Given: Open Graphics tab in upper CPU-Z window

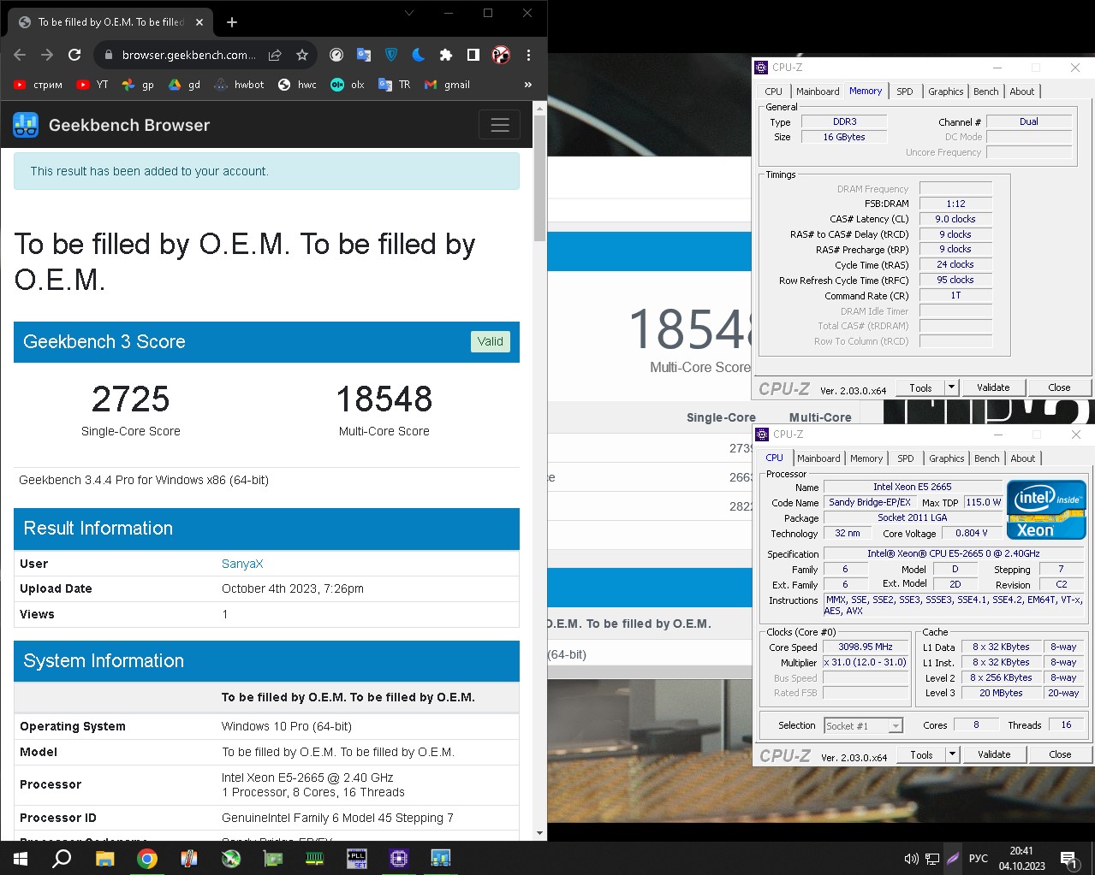Looking at the screenshot, I should 945,92.
